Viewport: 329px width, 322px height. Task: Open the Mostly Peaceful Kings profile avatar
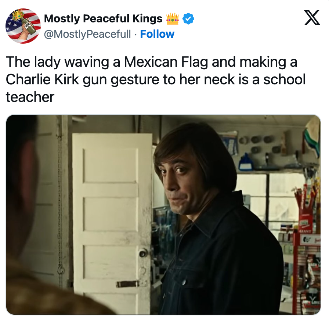pos(23,26)
